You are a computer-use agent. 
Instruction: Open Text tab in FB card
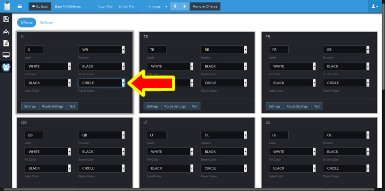[x=317, y=106]
